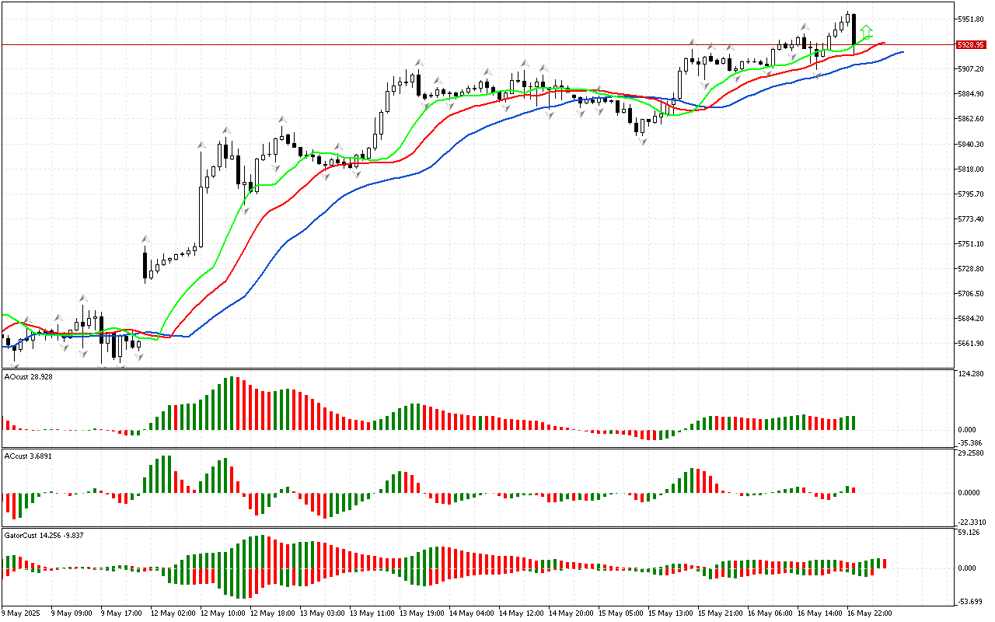Click the green up arrow buy signal

[x=866, y=32]
